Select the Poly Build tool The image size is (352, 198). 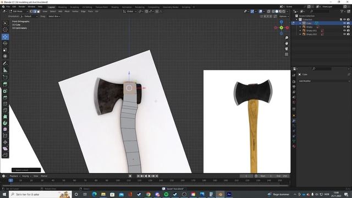click(5, 117)
